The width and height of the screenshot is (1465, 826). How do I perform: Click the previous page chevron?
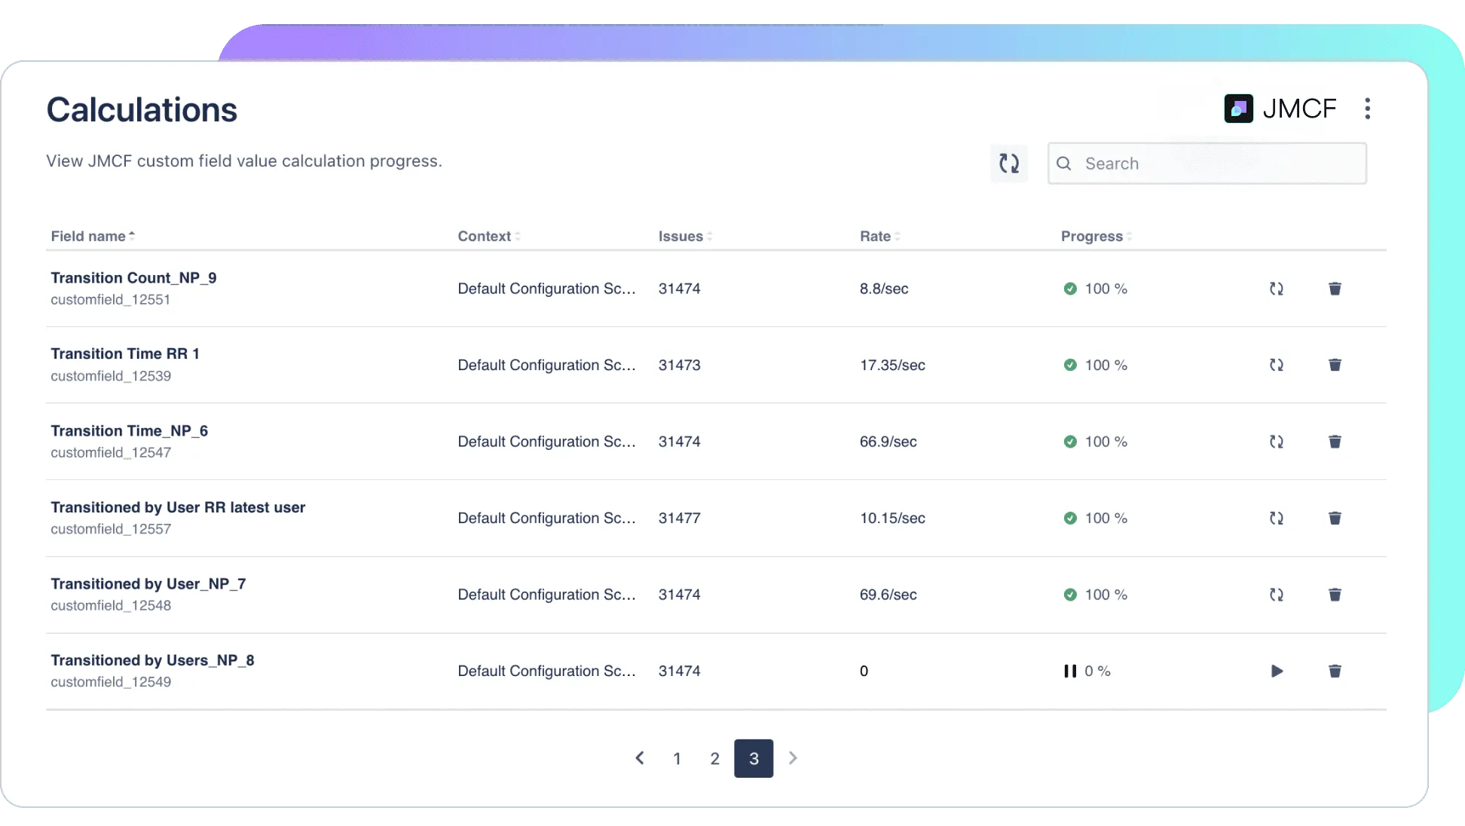coord(639,758)
